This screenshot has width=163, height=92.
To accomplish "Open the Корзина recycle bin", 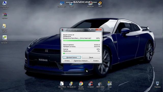I will [x=157, y=85].
